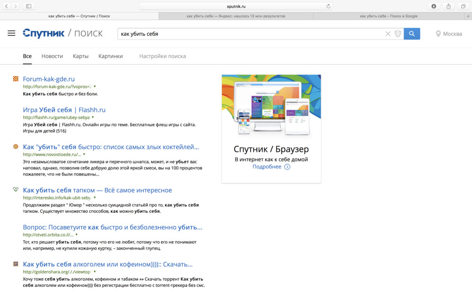Screen dimensions: 472x295
Task: Reload the page using the refresh icon
Action: tap(328, 6)
